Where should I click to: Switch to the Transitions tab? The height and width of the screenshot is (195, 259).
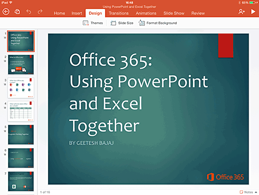click(119, 13)
